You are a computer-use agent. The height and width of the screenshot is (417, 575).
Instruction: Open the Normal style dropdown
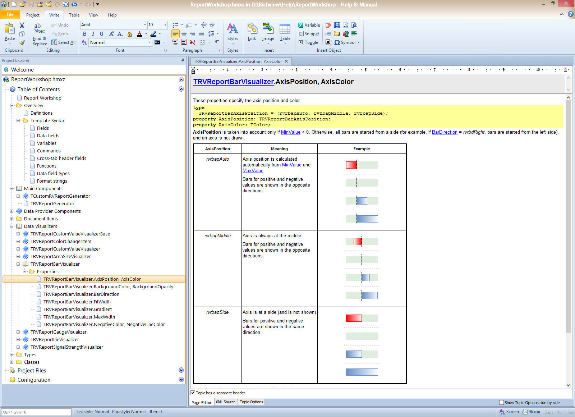(x=149, y=42)
